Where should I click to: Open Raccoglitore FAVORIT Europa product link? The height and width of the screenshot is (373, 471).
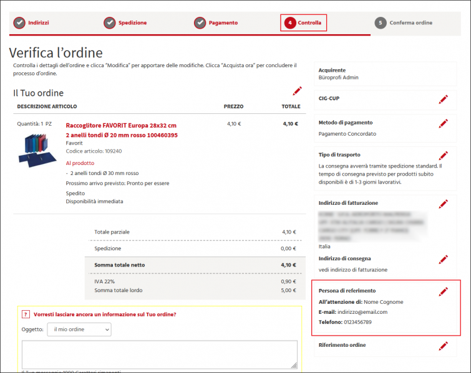[x=122, y=130]
